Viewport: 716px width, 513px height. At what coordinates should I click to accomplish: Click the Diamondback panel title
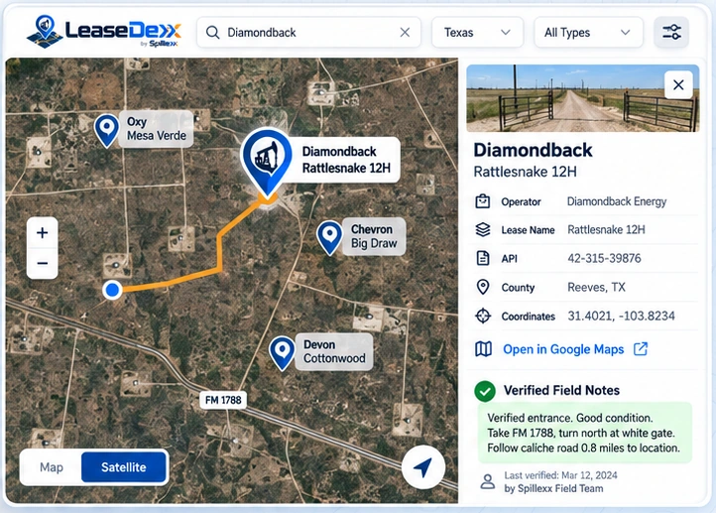coord(533,150)
